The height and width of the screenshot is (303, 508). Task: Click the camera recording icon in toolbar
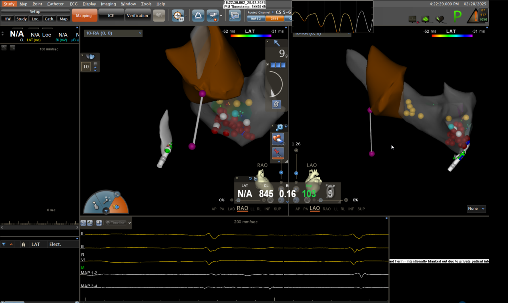click(213, 16)
